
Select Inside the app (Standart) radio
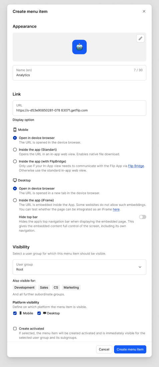(15, 149)
